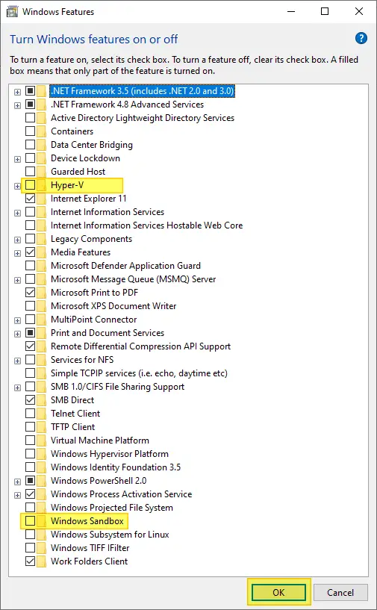Uncheck Work Folders Client
The image size is (377, 610).
pos(30,561)
